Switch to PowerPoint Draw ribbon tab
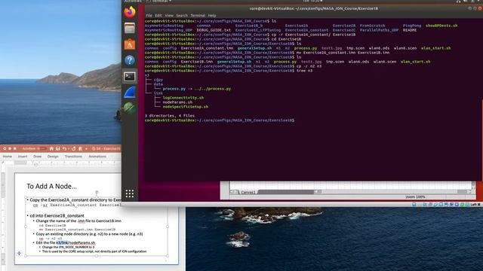The height and width of the screenshot is (271, 483). tap(37, 157)
